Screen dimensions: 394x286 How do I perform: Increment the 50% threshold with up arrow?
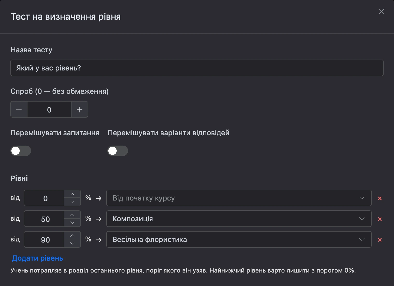tap(72, 215)
